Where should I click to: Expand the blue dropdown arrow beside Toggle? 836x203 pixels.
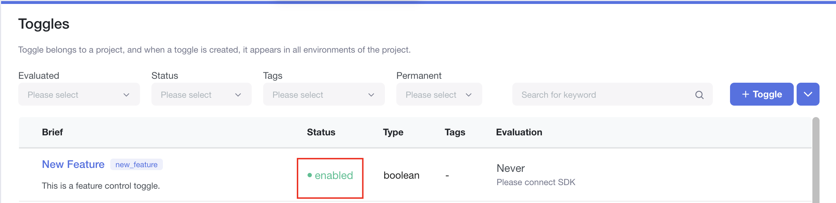(x=808, y=94)
